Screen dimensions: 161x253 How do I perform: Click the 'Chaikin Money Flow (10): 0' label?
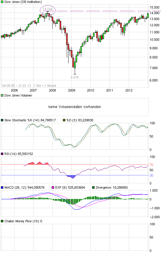[x=23, y=221]
